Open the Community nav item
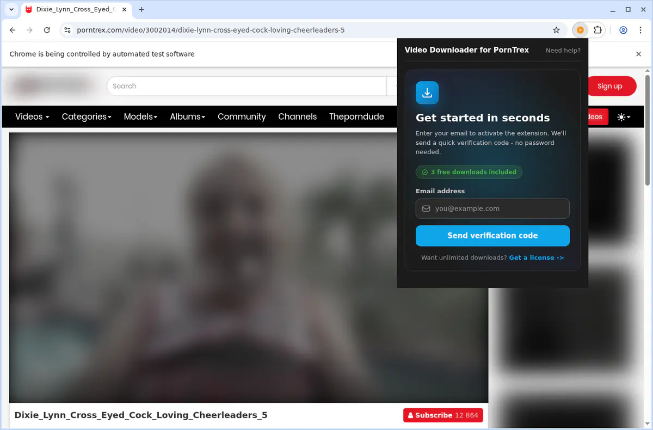This screenshot has width=653, height=430. pos(242,116)
